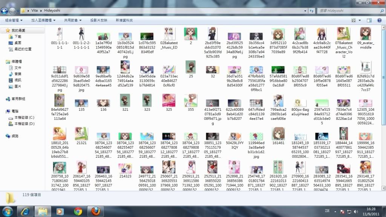Open 桌面 in the navigation pane
Screen dimensions: 386x217
[x=18, y=43]
